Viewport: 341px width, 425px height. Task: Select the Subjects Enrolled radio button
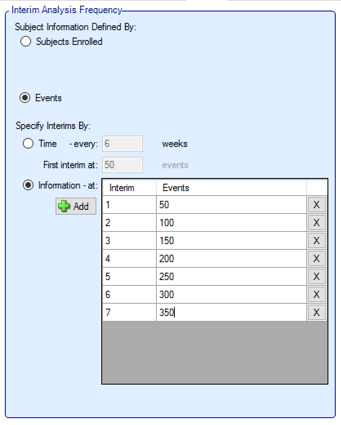coord(26,42)
